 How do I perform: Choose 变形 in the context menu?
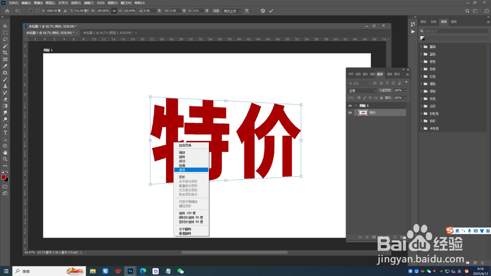(191, 177)
